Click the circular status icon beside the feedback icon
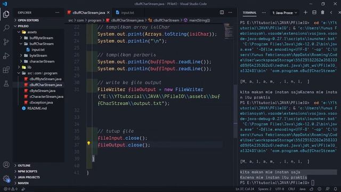341x192 pixels. click(320, 189)
